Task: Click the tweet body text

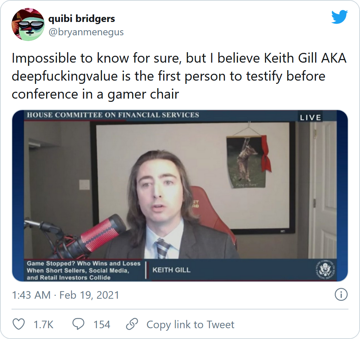Action: (179, 76)
